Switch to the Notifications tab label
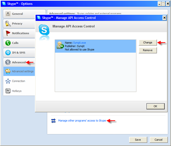Viewport: 171px width, 146px height. pos(21,33)
